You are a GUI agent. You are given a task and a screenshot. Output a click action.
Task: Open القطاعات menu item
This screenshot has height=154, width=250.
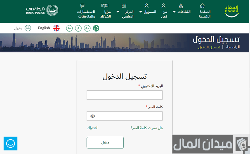coord(184,12)
